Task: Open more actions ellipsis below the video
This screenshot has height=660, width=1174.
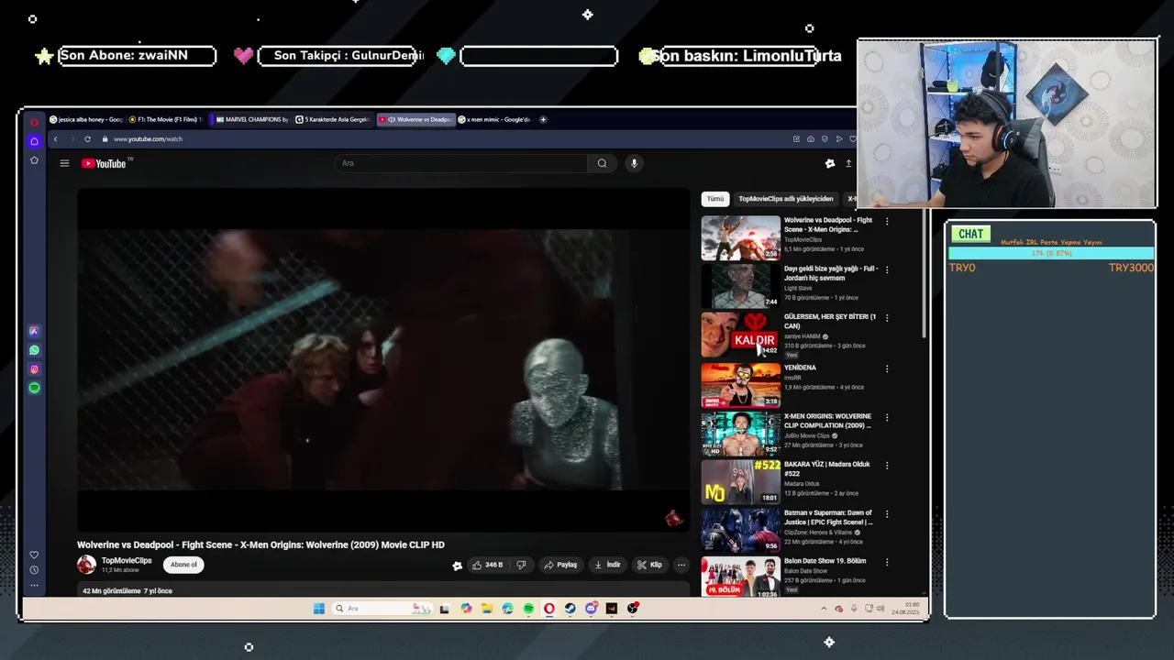Action: pyautogui.click(x=681, y=565)
